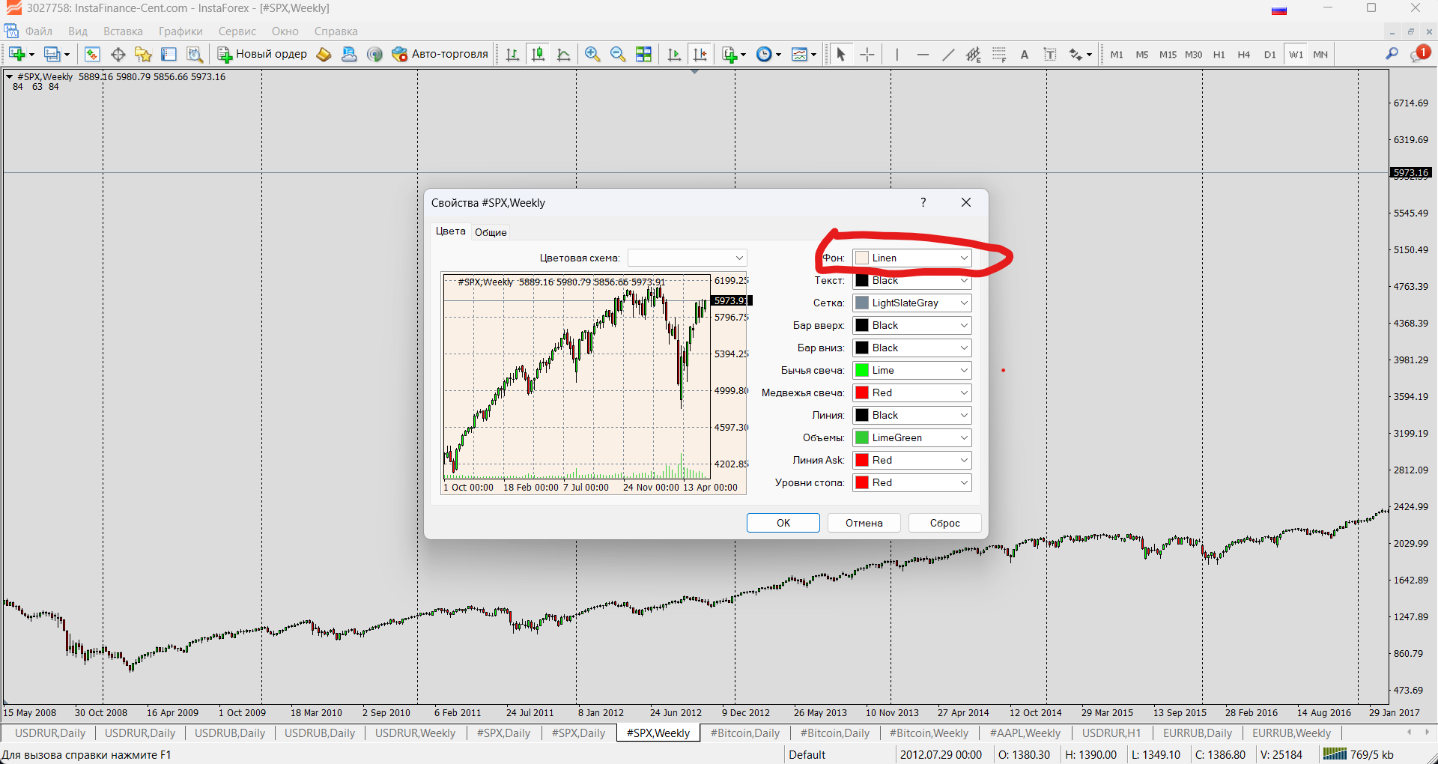Click the Бар вверх black swatch
This screenshot has height=764, width=1438.
[x=862, y=325]
